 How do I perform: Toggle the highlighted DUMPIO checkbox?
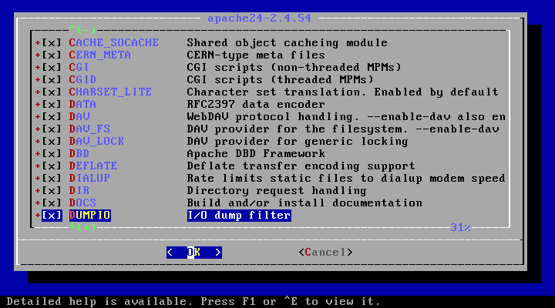(x=52, y=216)
